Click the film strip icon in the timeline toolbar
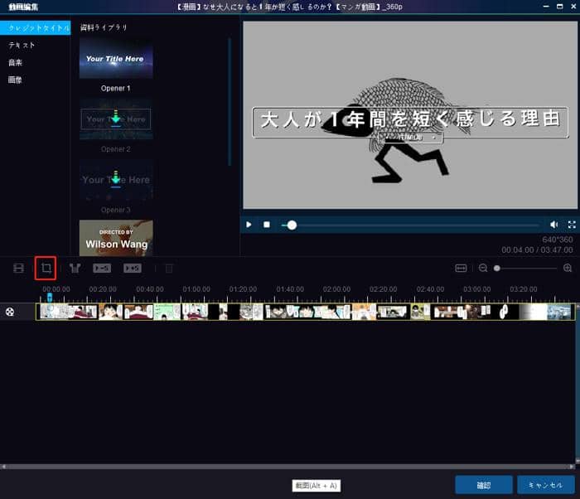Screen dimensions: 580x499 [x=18, y=268]
